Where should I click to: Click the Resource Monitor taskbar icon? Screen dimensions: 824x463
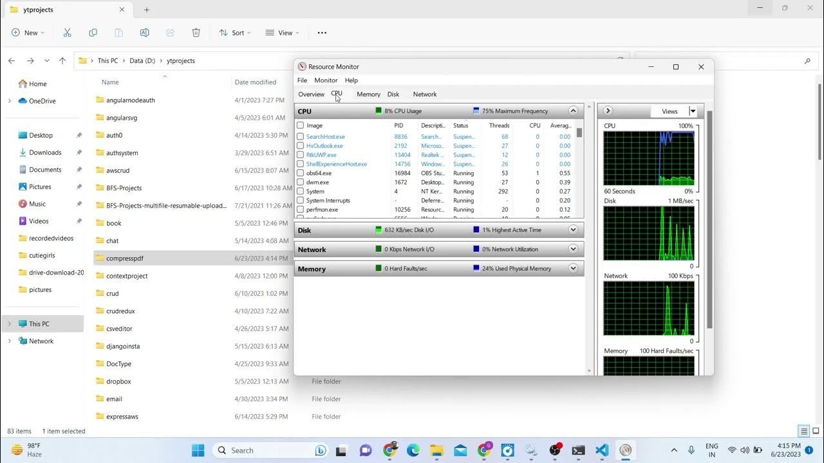pos(625,450)
